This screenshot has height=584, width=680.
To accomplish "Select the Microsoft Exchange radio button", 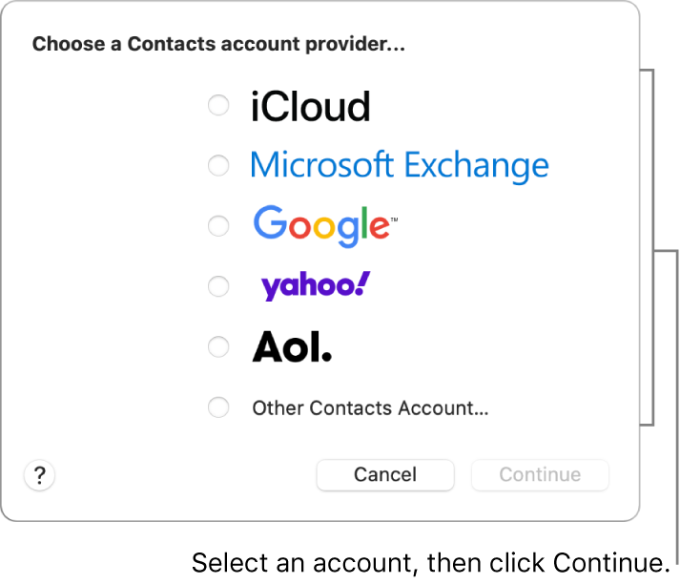I will tap(218, 166).
